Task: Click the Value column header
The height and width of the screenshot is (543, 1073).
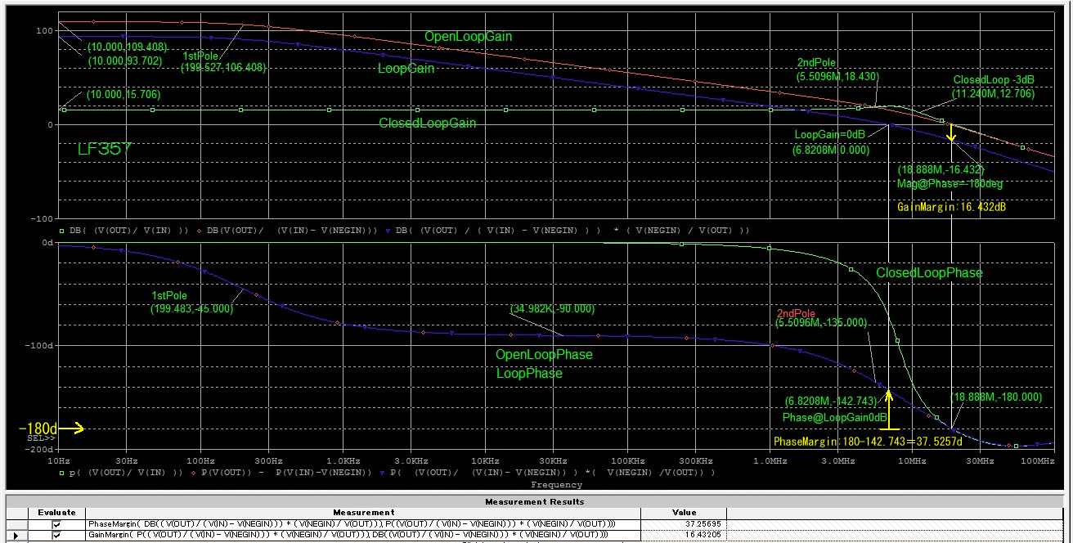Action: (x=684, y=513)
